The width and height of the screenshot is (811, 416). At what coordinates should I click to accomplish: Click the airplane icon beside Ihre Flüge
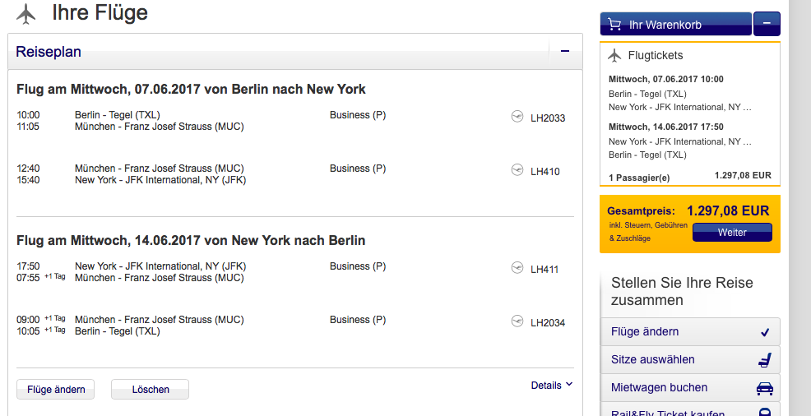click(27, 14)
